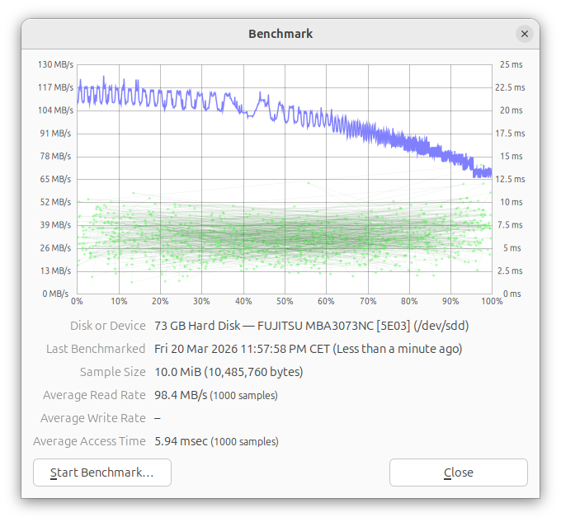
Task: Click the 65 MB/s axis label
Action: tap(56, 179)
